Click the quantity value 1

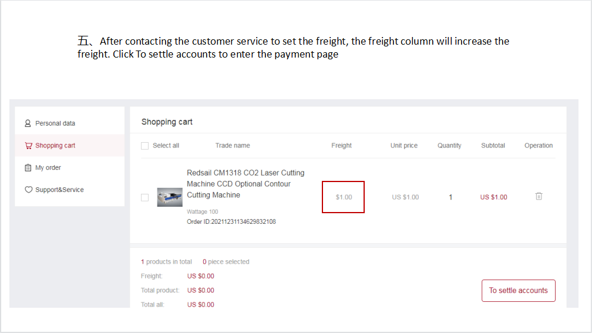pos(450,197)
